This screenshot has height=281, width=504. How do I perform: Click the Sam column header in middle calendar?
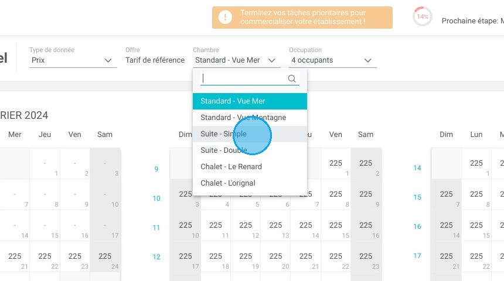tap(366, 135)
